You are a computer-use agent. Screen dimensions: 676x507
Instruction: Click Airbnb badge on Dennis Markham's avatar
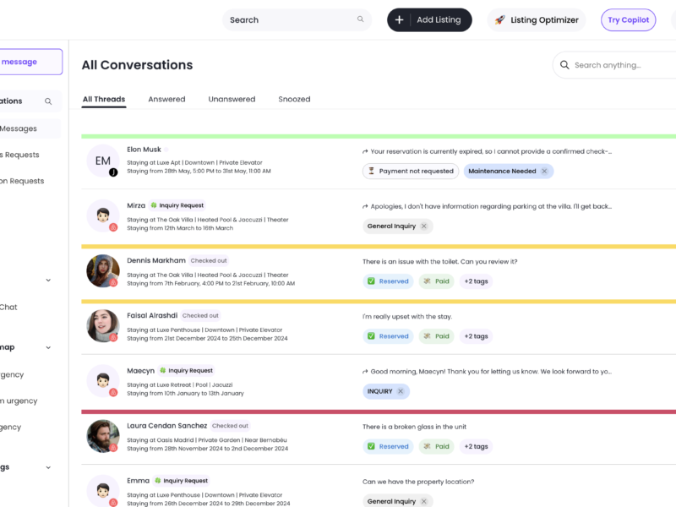(x=113, y=282)
